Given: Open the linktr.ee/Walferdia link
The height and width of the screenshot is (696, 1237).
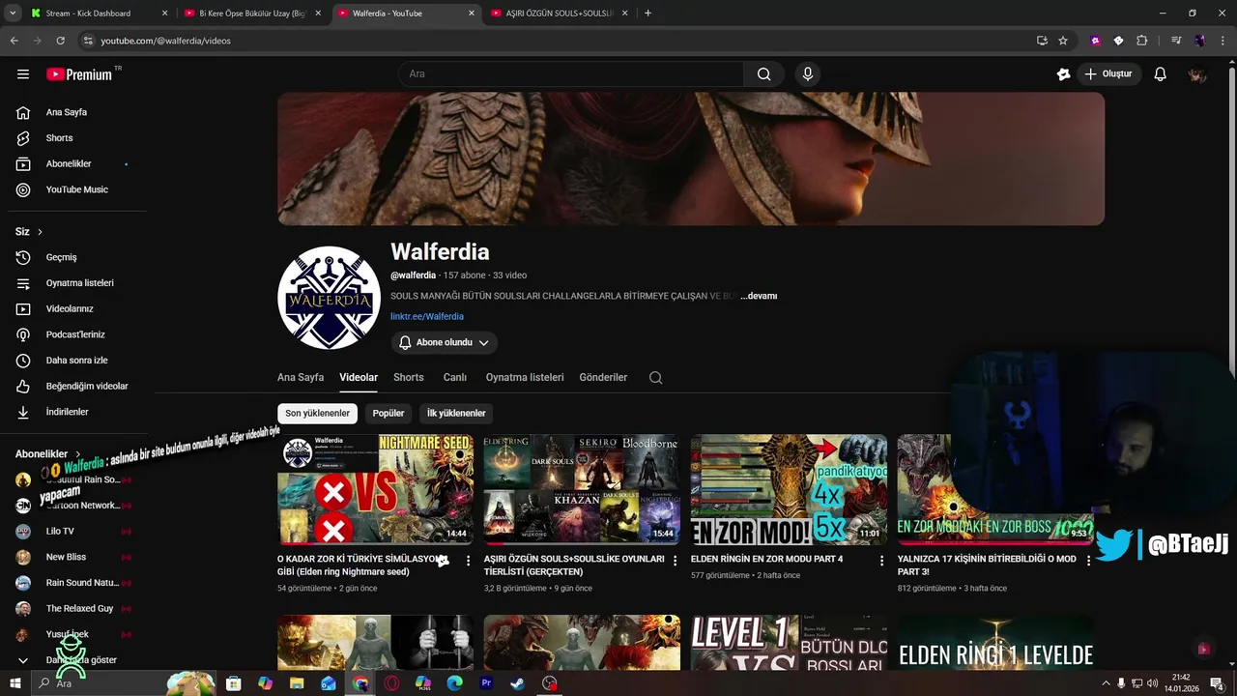Looking at the screenshot, I should click(427, 316).
